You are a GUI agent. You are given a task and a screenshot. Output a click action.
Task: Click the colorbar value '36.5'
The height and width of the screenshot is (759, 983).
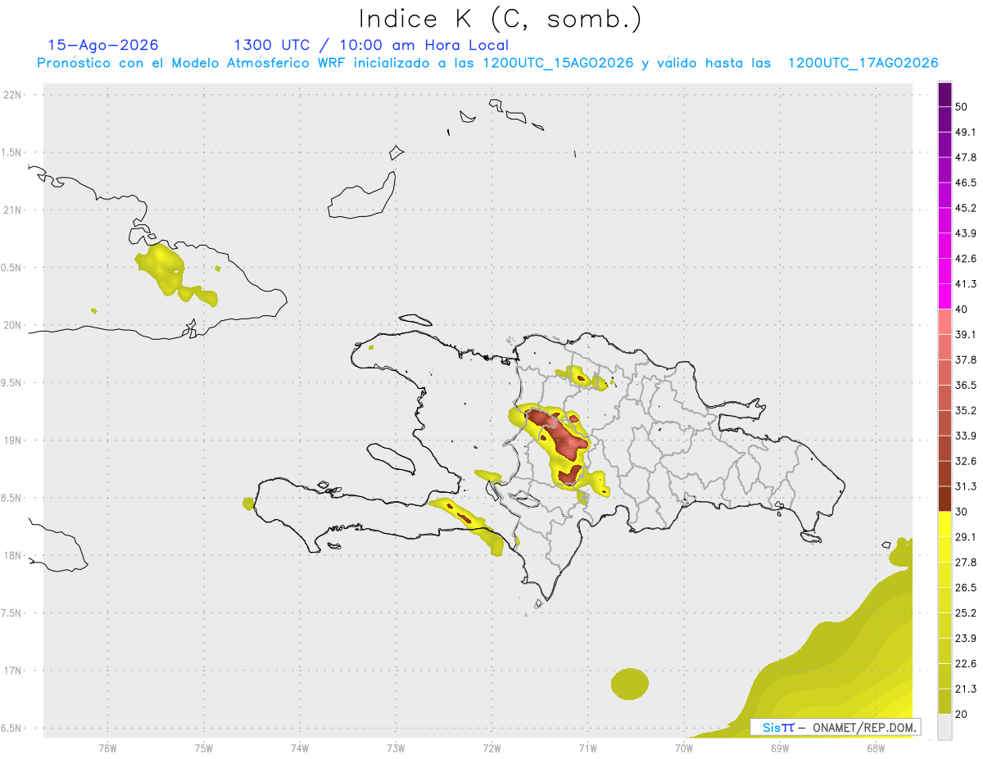click(965, 385)
